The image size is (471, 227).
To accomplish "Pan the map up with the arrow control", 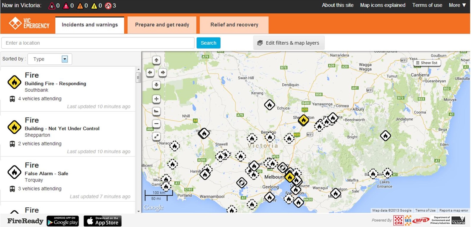I will pyautogui.click(x=157, y=60).
